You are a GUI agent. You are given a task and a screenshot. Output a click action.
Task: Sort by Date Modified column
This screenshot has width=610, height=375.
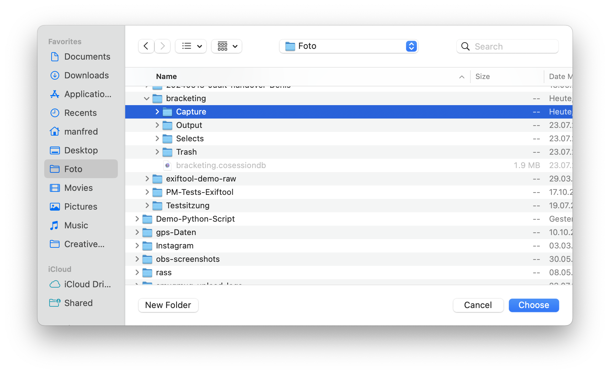pyautogui.click(x=560, y=77)
